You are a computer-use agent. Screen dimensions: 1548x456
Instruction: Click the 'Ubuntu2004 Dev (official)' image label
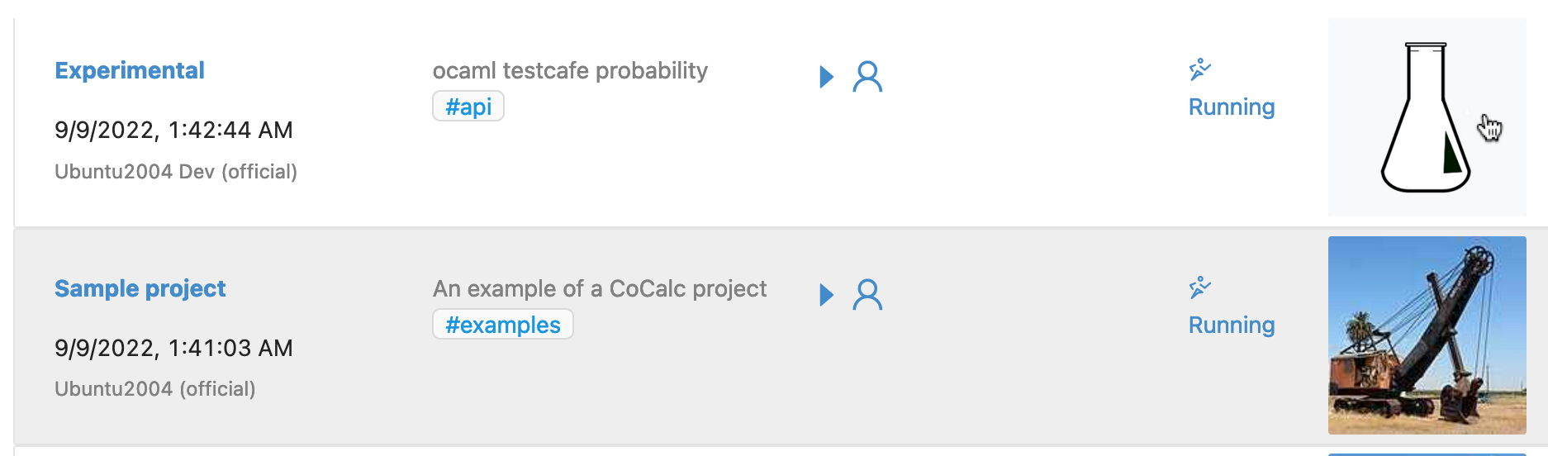point(176,172)
